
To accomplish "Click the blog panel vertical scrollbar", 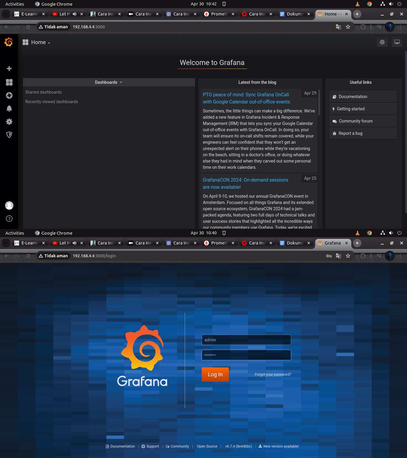I will [x=319, y=102].
